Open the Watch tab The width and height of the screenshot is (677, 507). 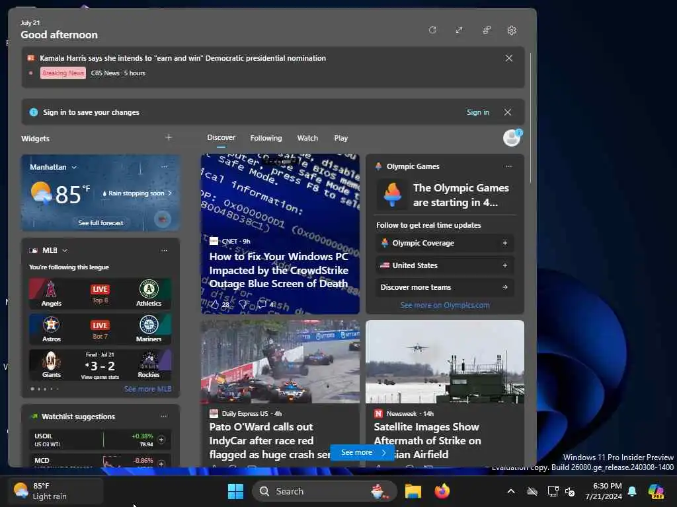pos(307,138)
